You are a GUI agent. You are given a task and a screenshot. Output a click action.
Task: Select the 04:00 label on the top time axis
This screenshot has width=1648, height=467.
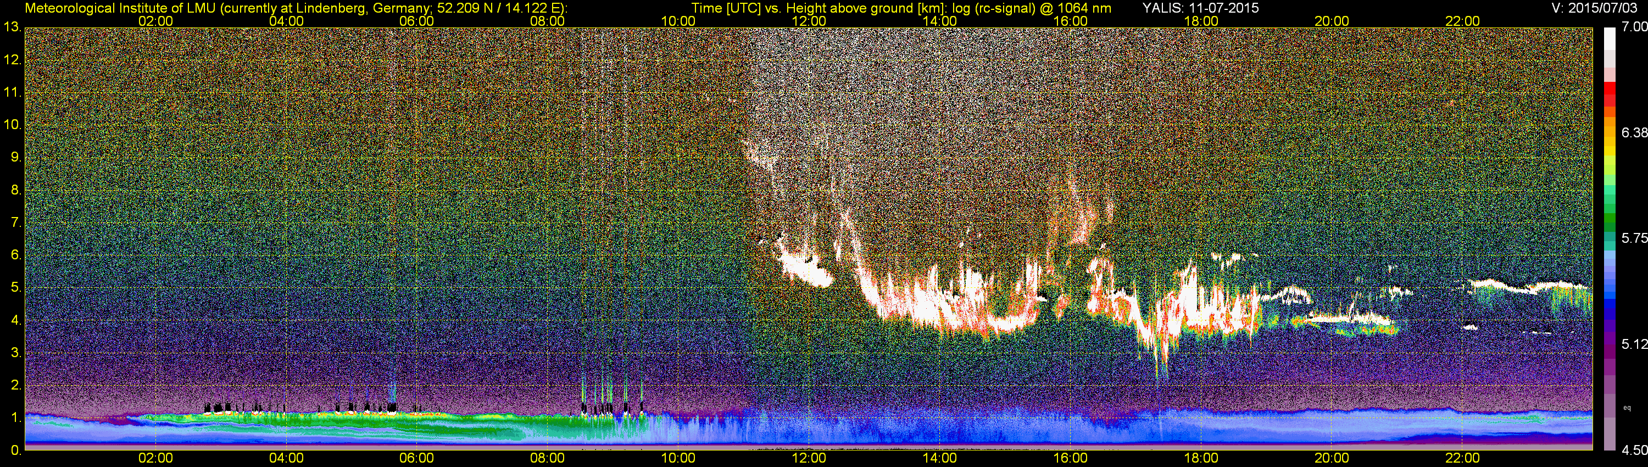click(x=286, y=21)
